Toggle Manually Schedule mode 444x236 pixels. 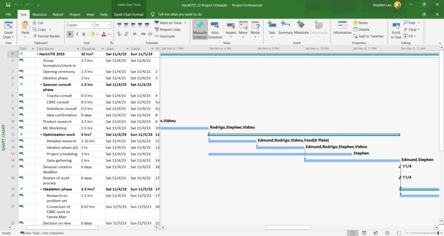coord(200,30)
